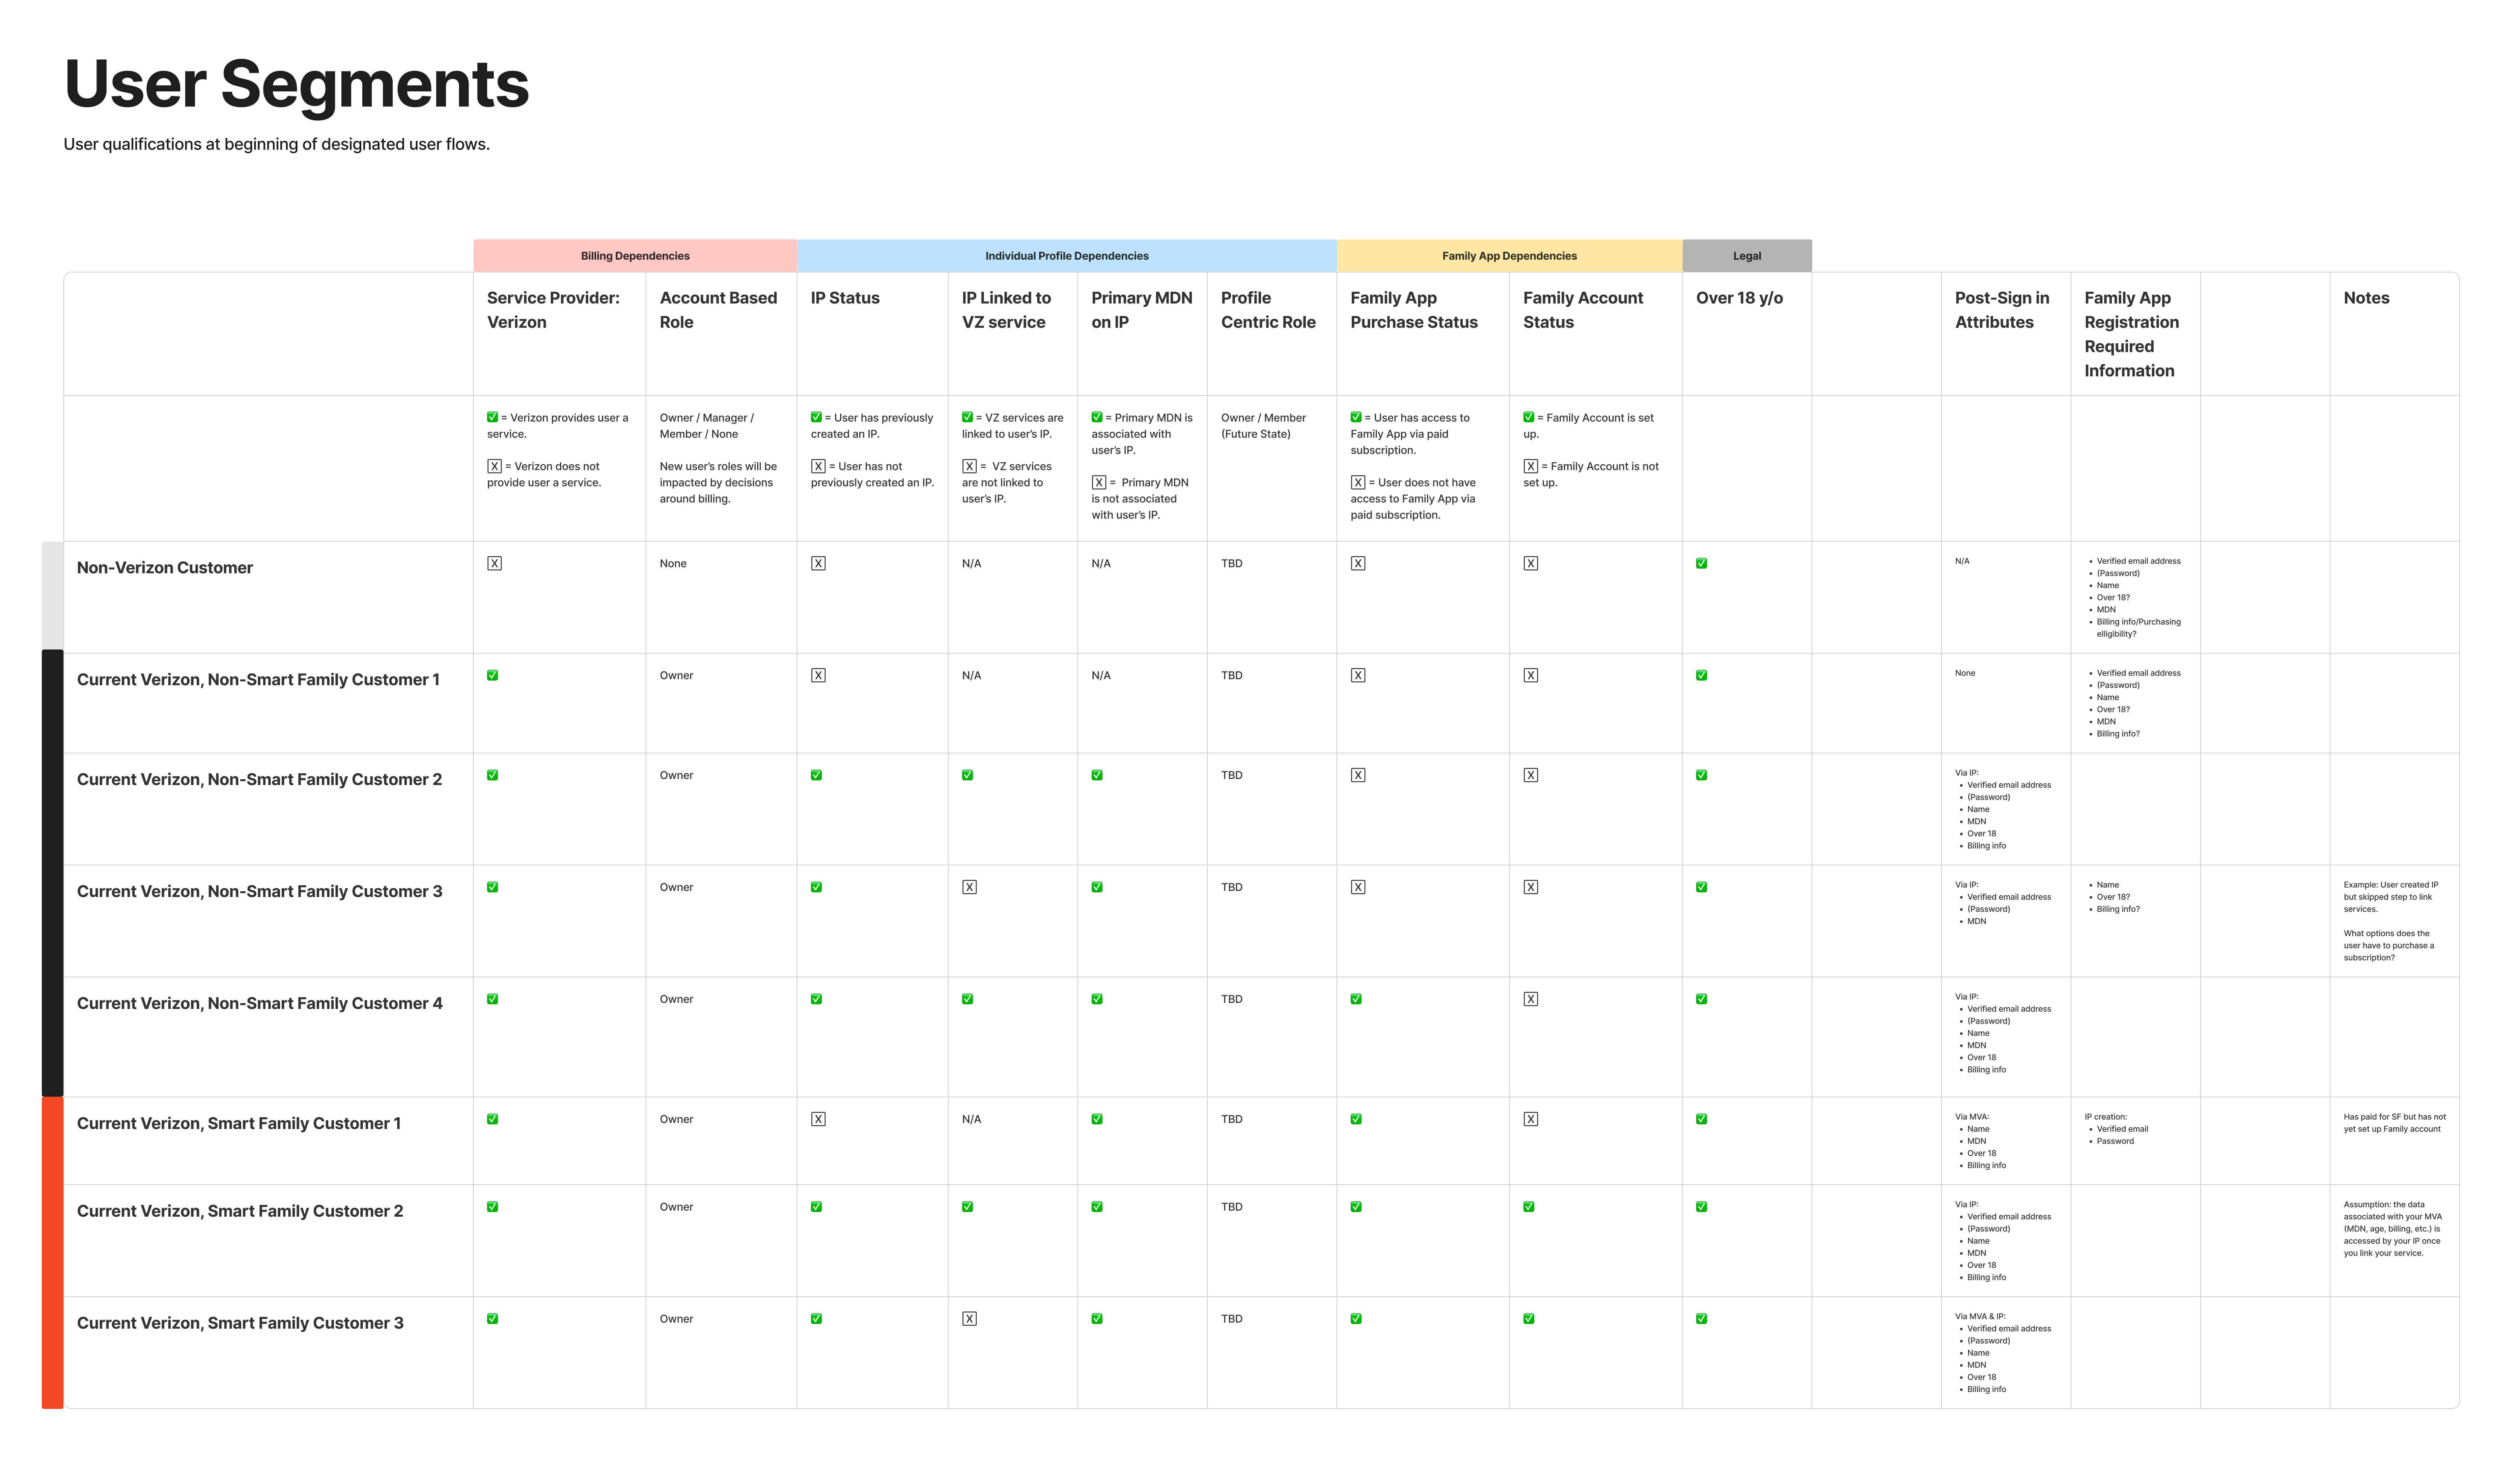Click 'Current Verizon, Smart Family Customer 2' label

(240, 1211)
